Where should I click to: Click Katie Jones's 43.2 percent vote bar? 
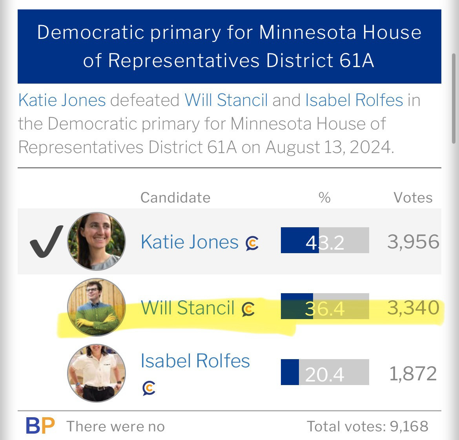[325, 240]
